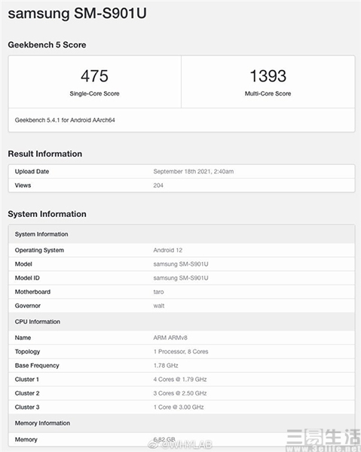
Task: Click the Motherboard value taro
Action: [158, 292]
